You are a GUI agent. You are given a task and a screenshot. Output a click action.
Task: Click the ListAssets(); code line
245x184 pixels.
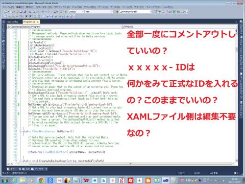[x=37, y=42]
